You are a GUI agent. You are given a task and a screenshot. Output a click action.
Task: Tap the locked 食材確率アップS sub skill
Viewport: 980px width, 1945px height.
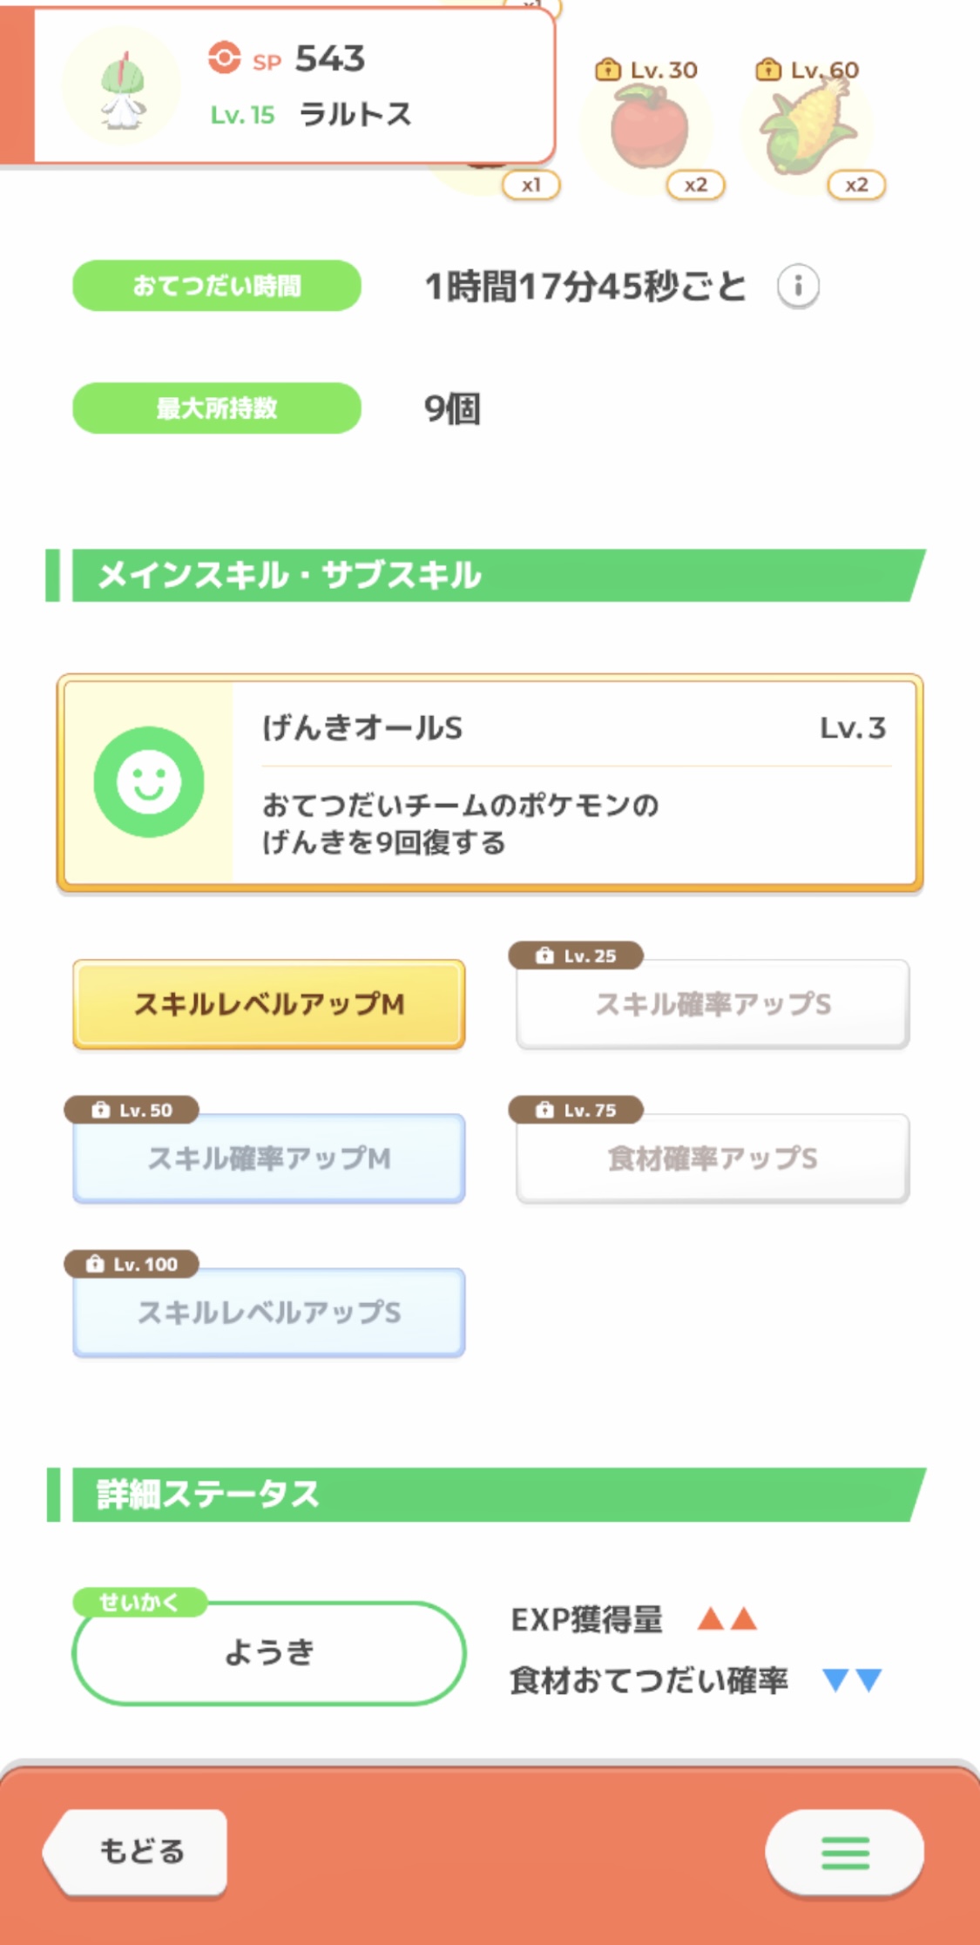tap(713, 1158)
